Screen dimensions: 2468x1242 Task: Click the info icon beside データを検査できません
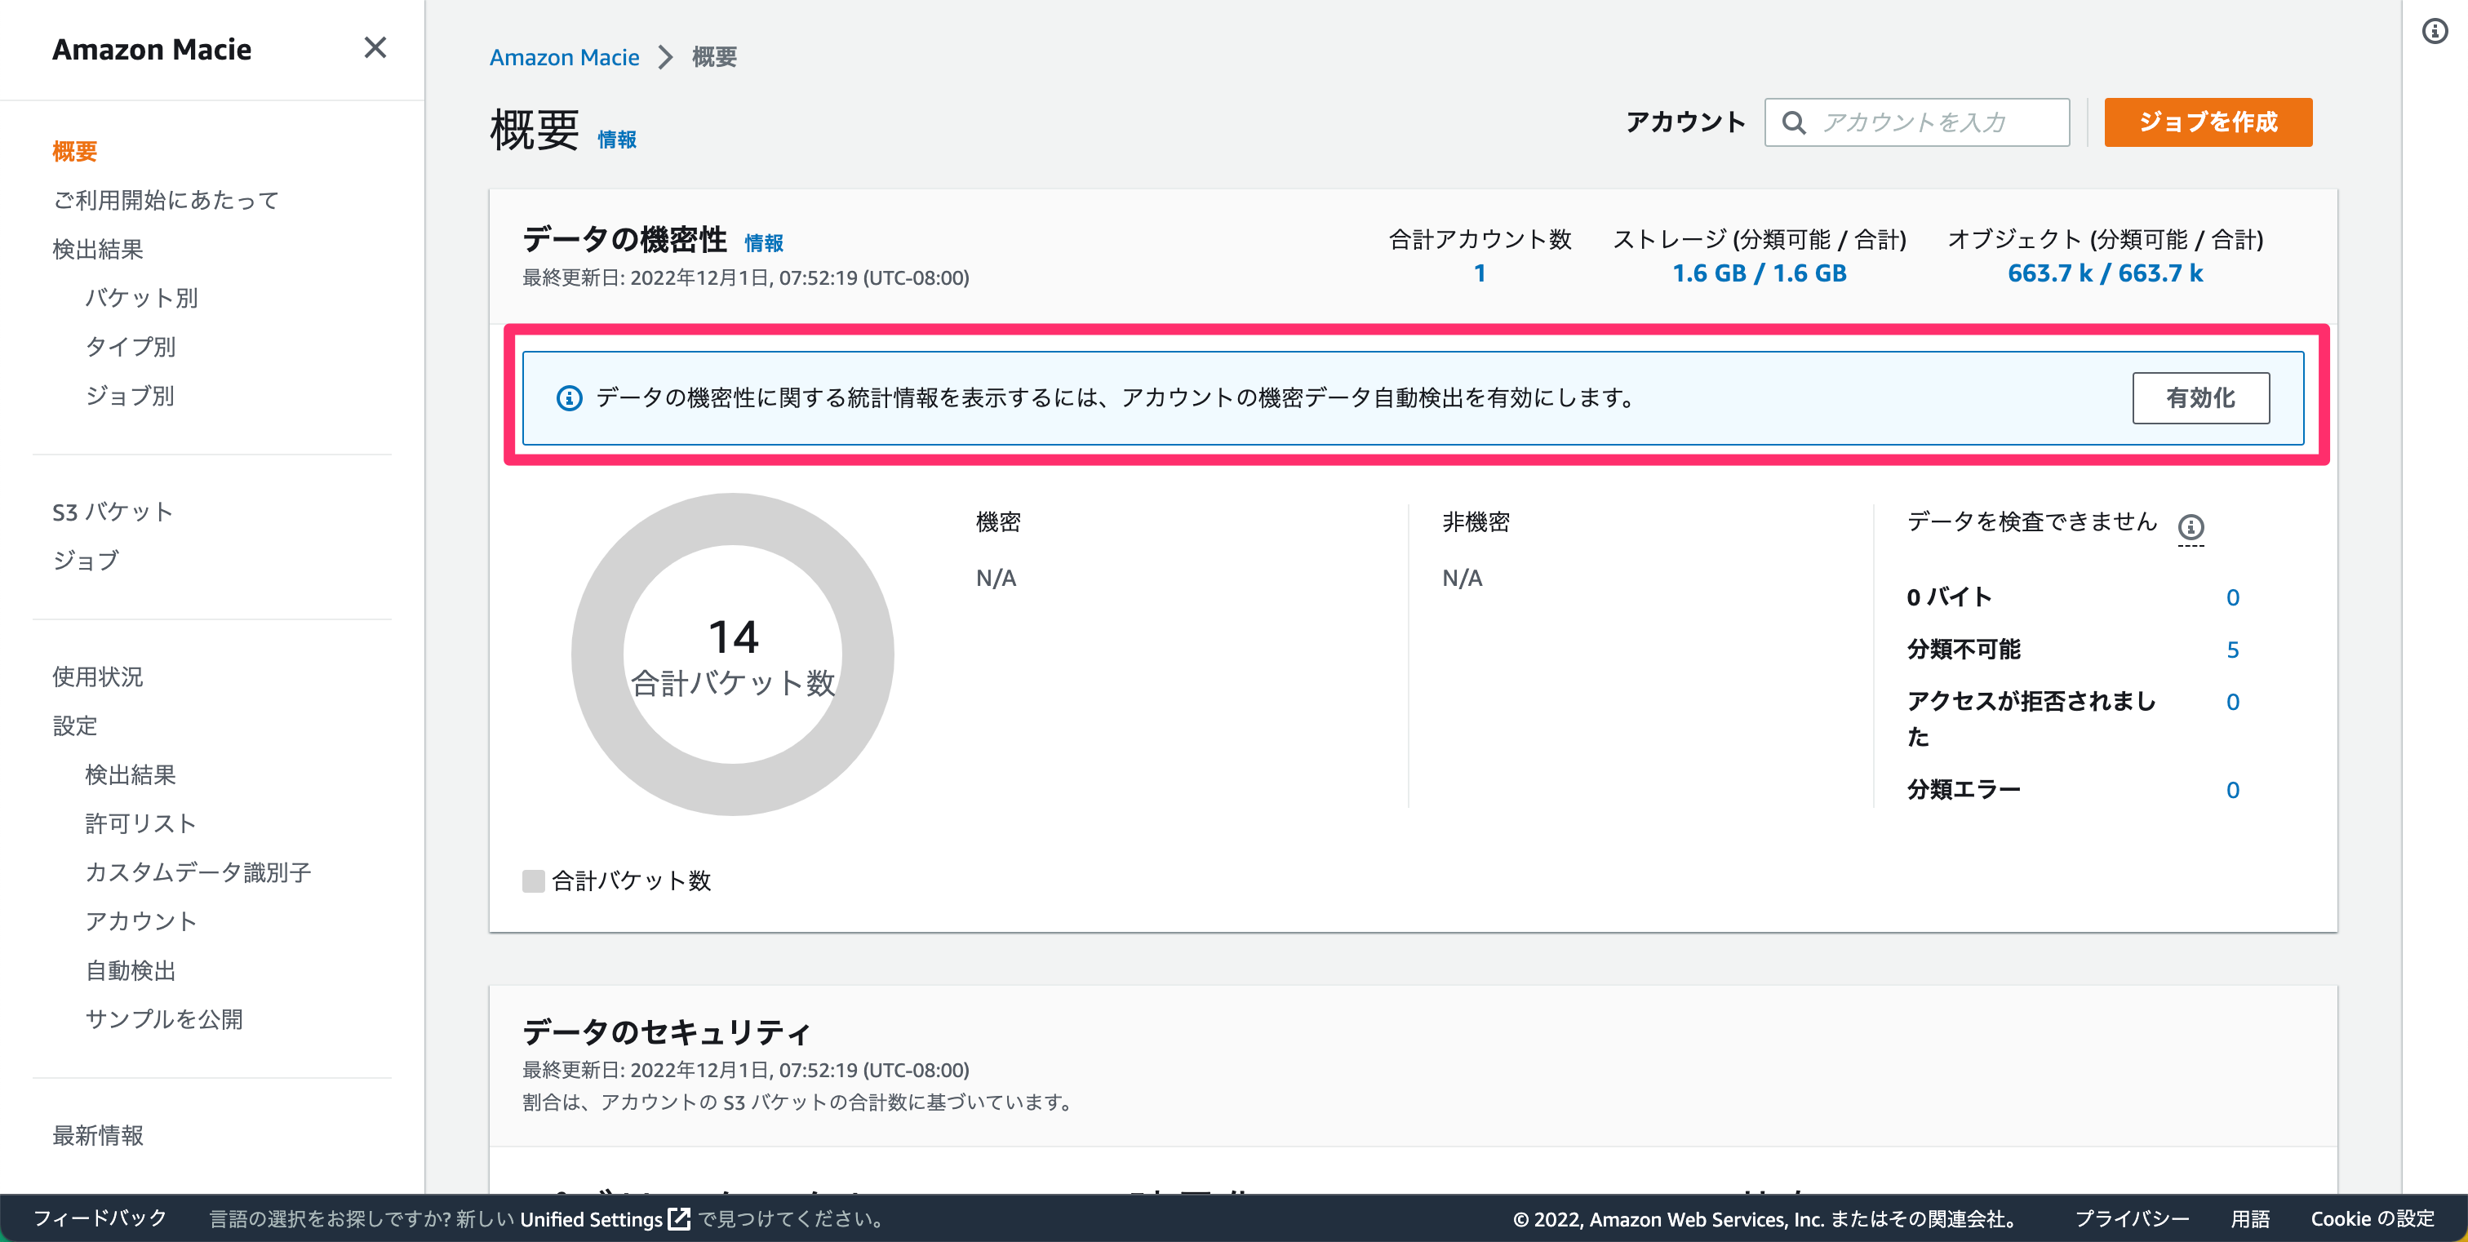pos(2191,526)
